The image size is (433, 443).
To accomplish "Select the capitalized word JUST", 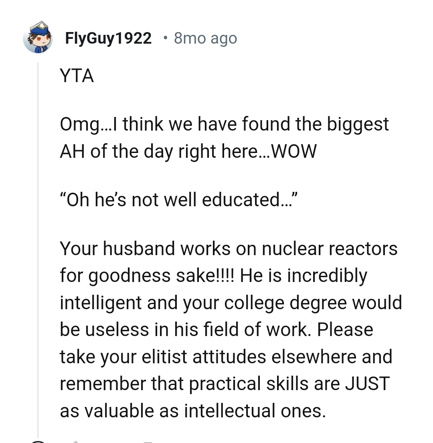I will 369,383.
